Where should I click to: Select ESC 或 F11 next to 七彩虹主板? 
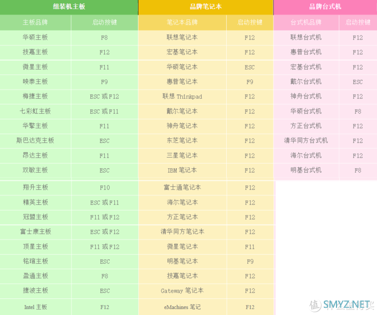point(104,111)
